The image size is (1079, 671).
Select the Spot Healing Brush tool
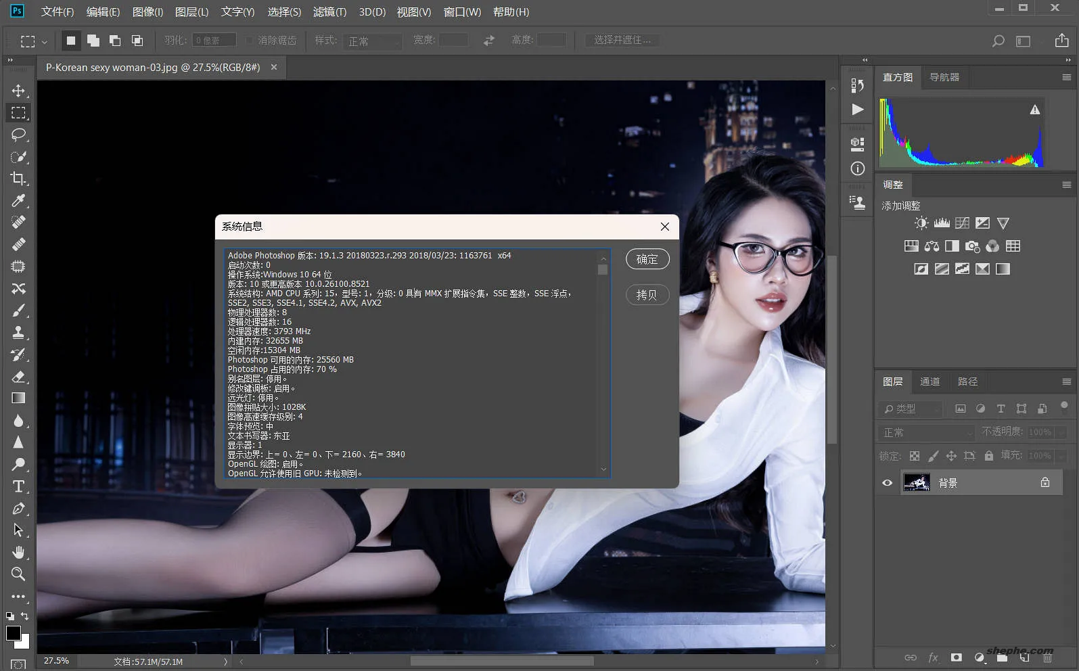click(x=18, y=222)
